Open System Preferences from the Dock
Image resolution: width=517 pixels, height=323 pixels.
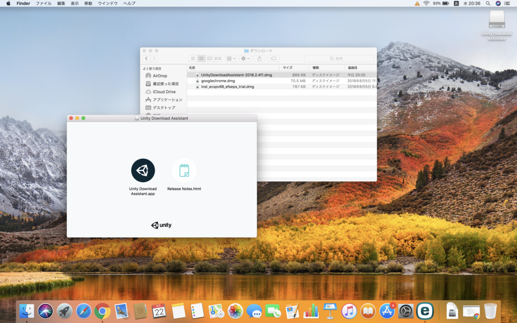[x=406, y=311]
